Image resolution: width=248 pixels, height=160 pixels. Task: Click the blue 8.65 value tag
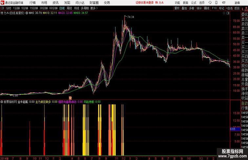click(235, 129)
